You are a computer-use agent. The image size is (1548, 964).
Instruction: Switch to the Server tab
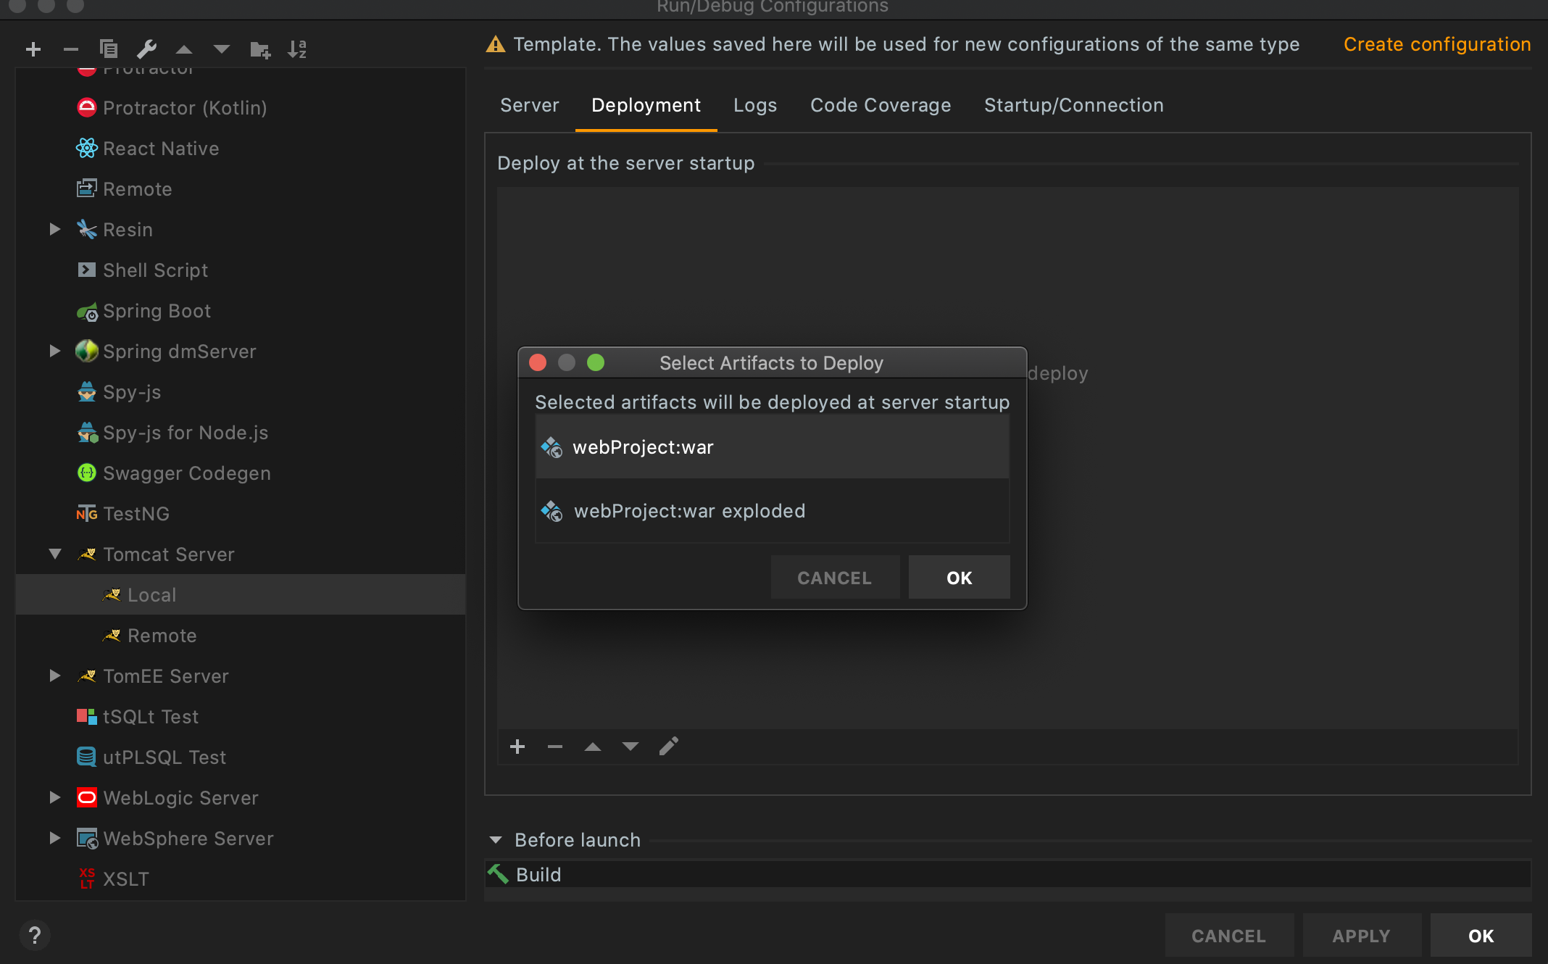click(x=529, y=105)
